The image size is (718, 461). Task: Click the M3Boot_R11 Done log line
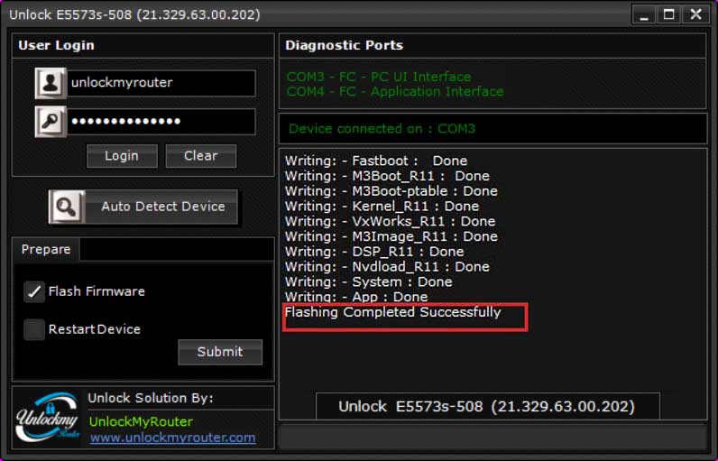tap(387, 176)
